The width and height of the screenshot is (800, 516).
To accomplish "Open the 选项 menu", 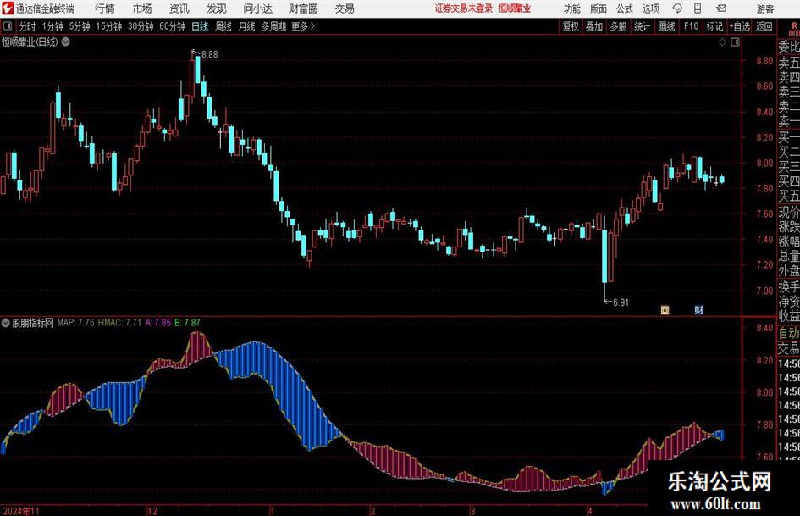I will 650,8.
